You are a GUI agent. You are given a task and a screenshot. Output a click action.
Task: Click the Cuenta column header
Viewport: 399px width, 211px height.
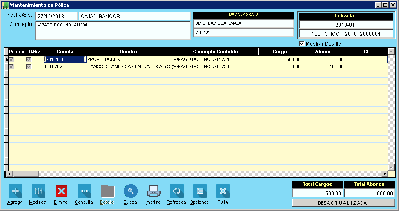pos(65,52)
